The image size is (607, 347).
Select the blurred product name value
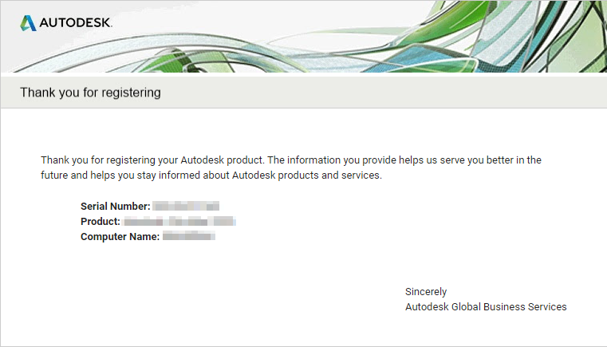click(179, 222)
